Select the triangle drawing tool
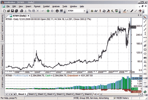Image resolution: width=148 pixels, height=100 pixels. [145, 62]
